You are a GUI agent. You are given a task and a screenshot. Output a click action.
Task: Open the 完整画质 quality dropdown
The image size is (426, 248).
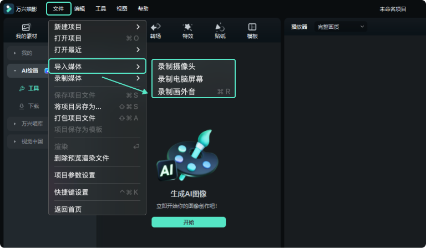pos(341,27)
